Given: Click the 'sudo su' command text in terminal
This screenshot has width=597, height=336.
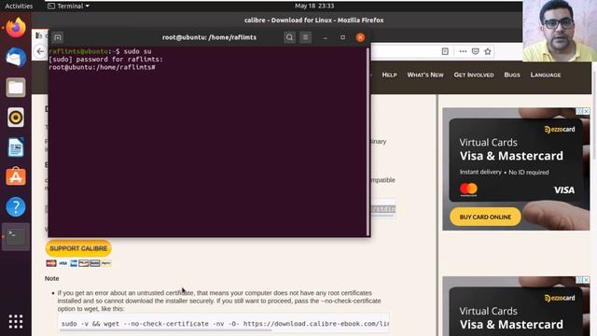Looking at the screenshot, I should [x=137, y=51].
